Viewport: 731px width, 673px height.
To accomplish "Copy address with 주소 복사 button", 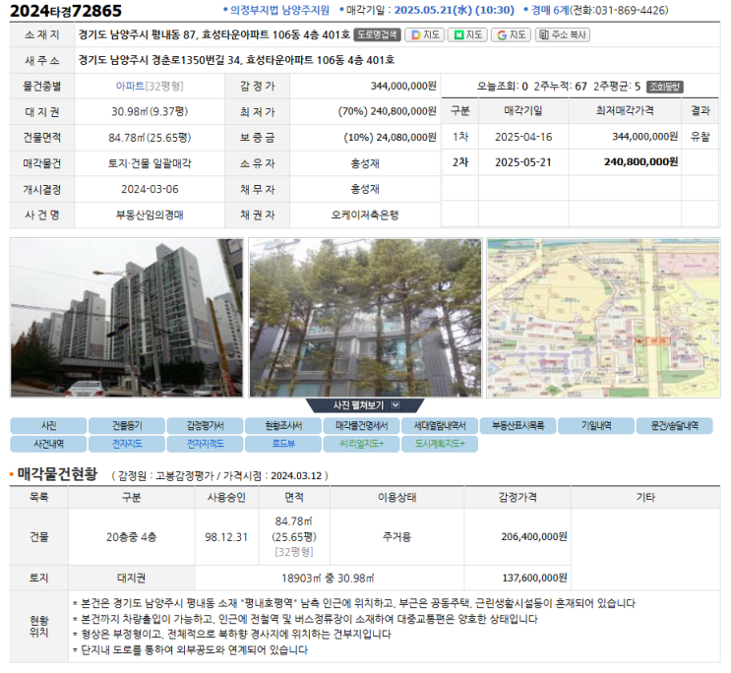I will pos(562,35).
